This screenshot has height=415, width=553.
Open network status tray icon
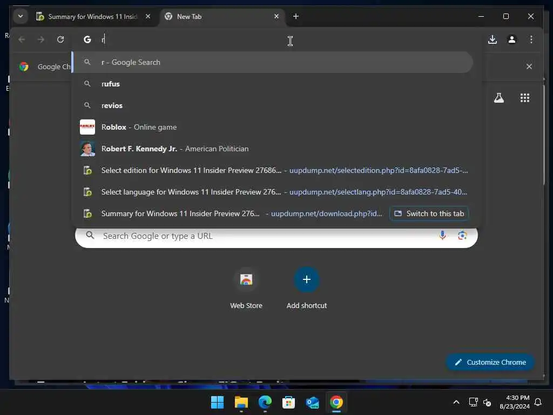click(473, 402)
